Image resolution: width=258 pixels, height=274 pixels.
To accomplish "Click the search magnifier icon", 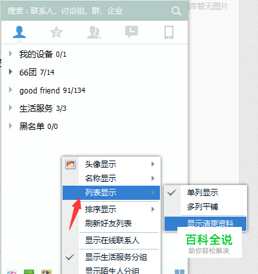I will point(176,11).
